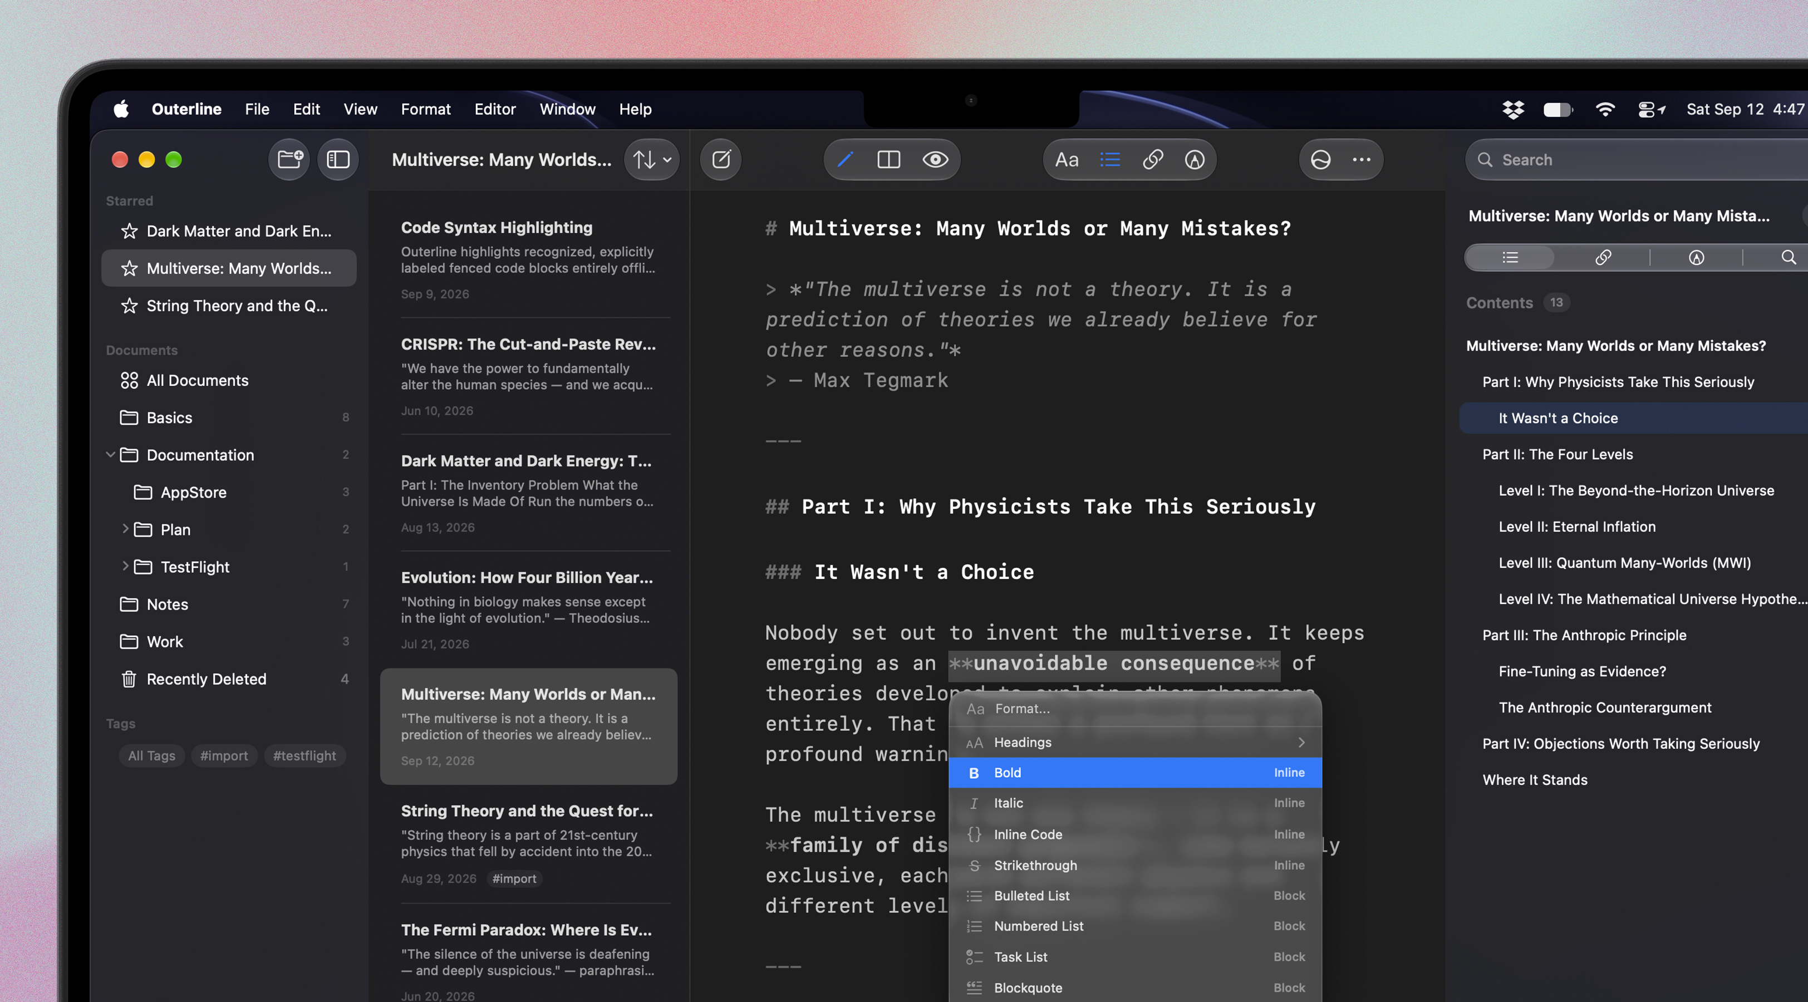Screen dimensions: 1808x1002
Task: Create a new note with compose icon
Action: (x=721, y=160)
